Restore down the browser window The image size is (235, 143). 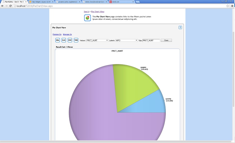point(226,1)
